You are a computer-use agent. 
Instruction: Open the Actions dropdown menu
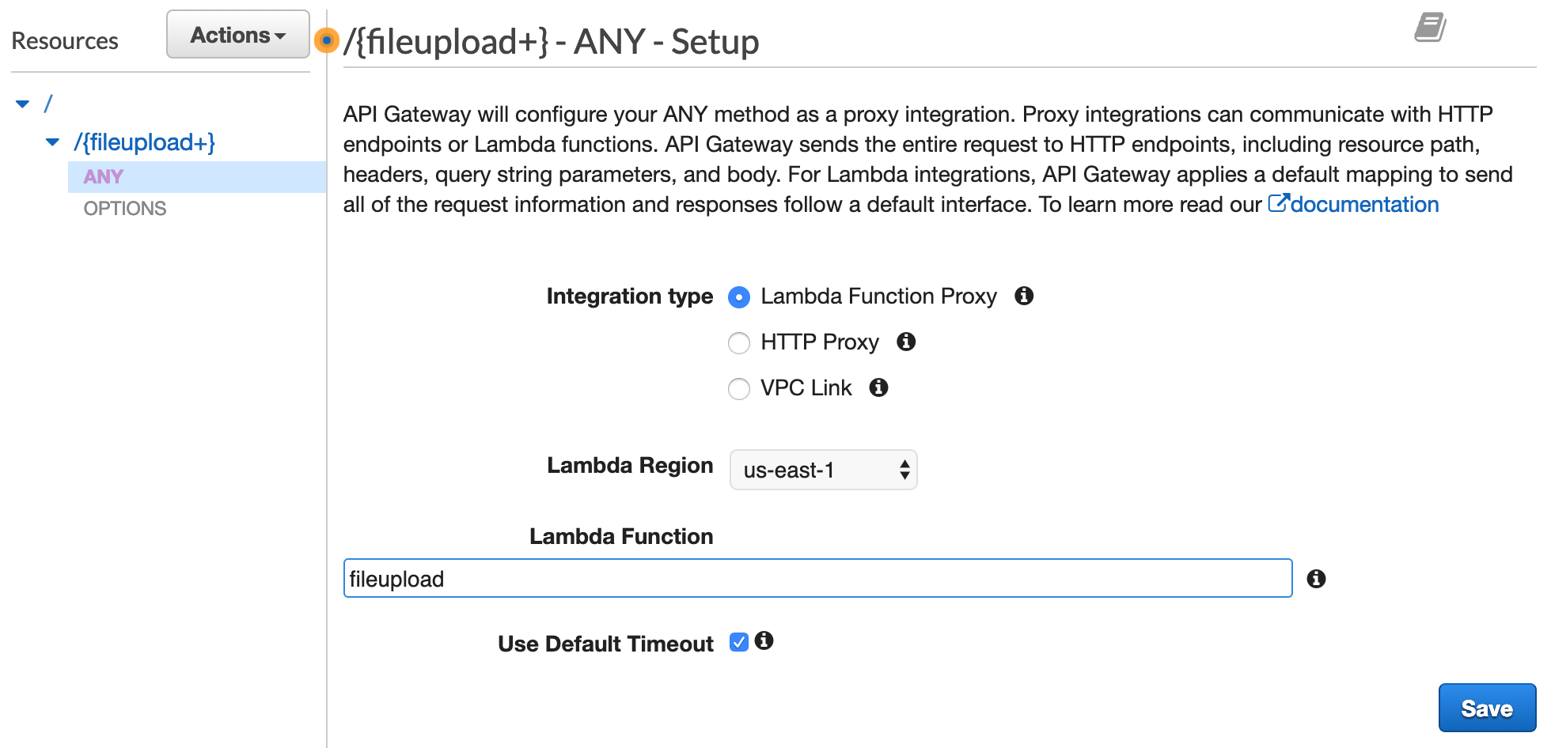tap(237, 35)
